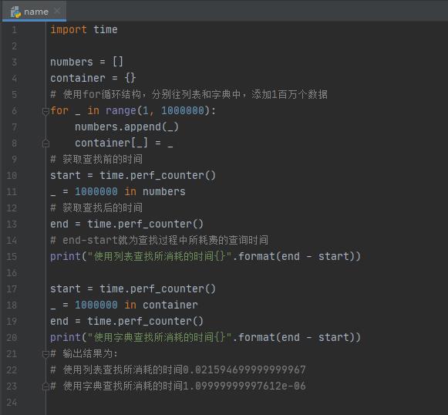The width and height of the screenshot is (448, 415).
Task: Select the name file tab
Action: [34, 11]
